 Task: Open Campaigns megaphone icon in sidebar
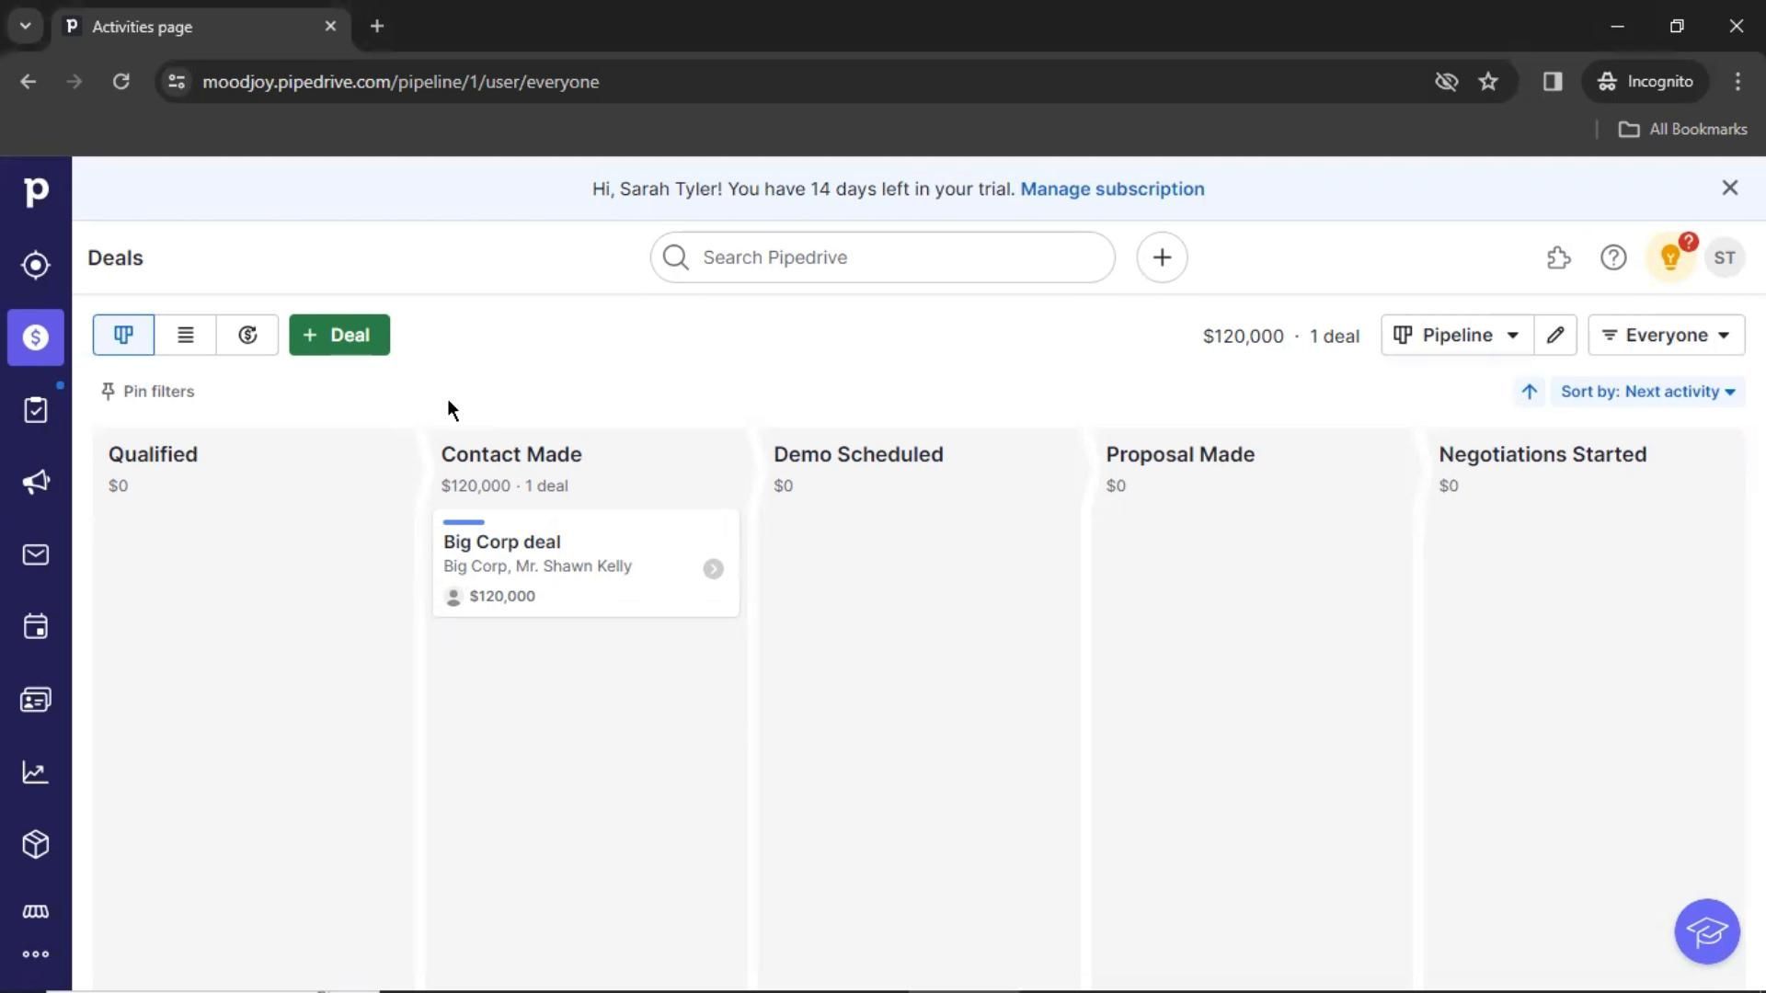(35, 482)
